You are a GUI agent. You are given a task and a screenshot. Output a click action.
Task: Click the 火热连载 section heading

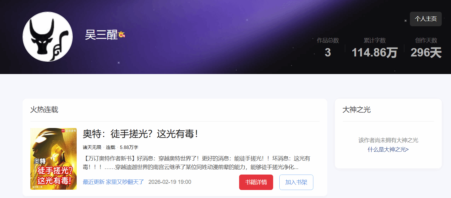(x=44, y=110)
